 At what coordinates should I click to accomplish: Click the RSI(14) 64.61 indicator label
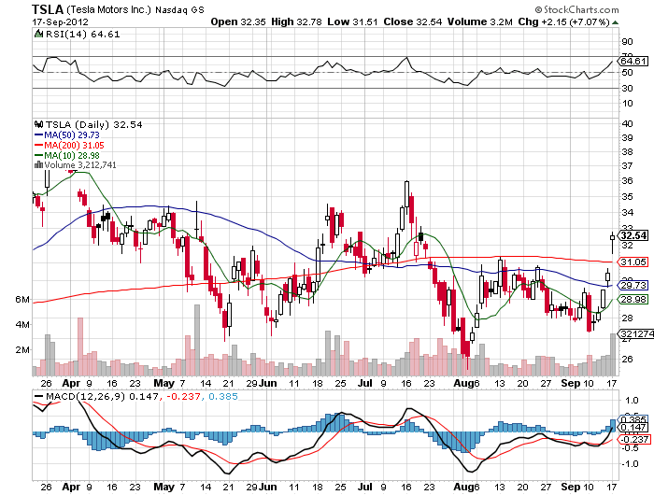tap(82, 35)
